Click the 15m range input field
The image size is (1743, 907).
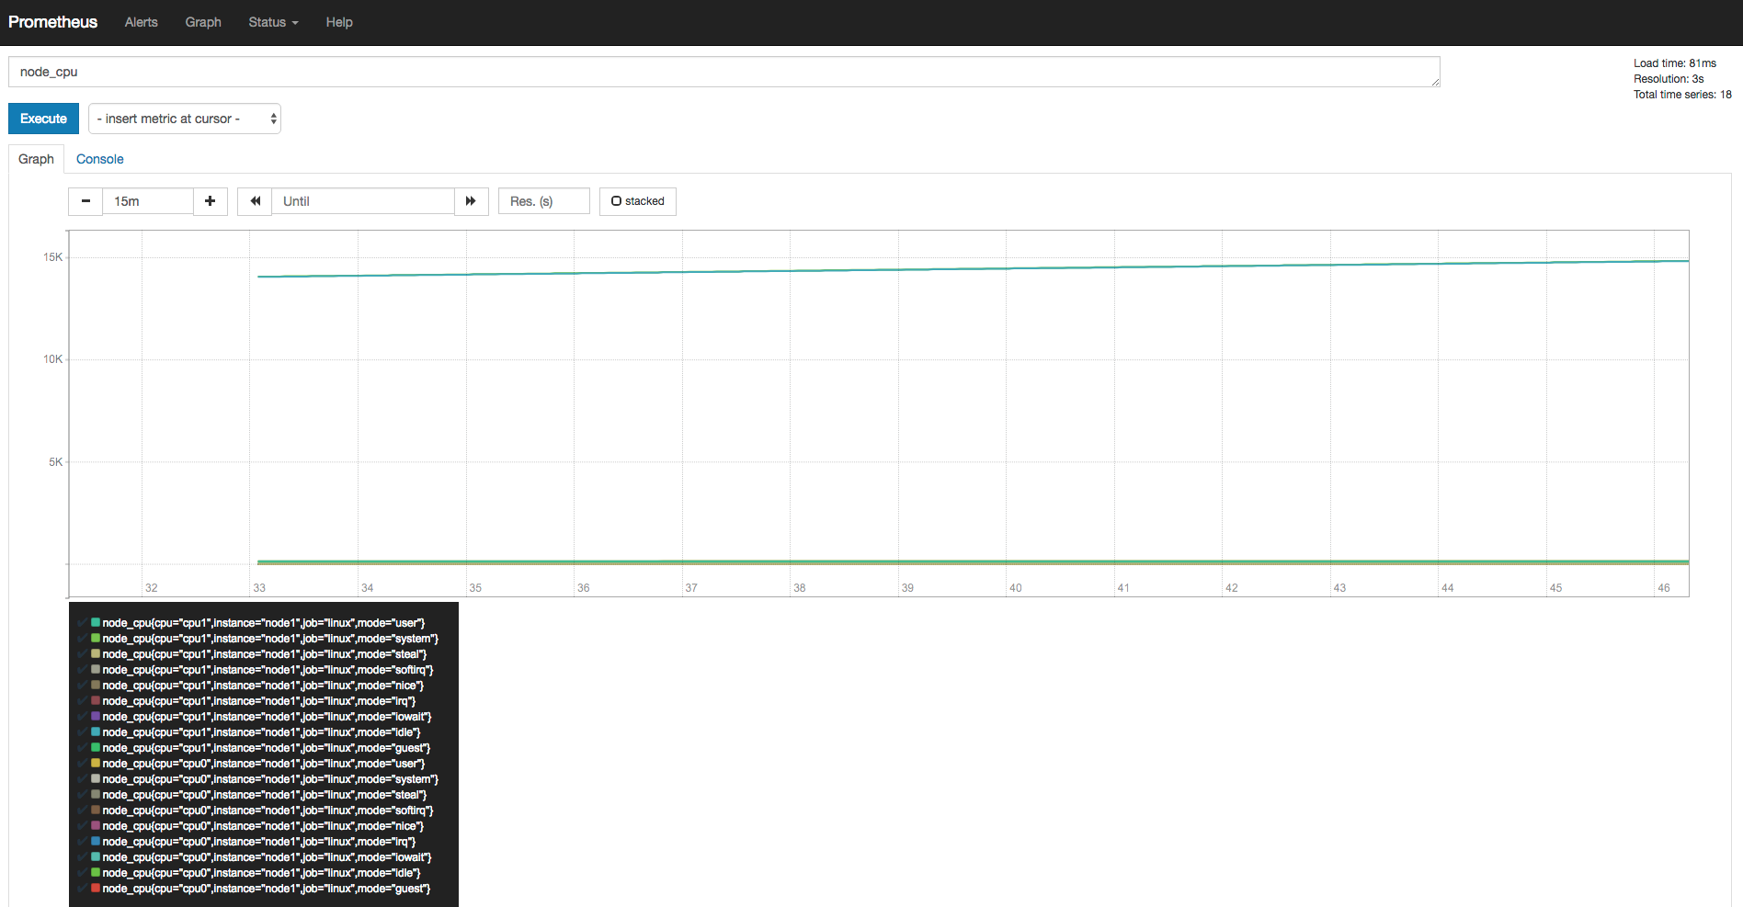tap(148, 201)
